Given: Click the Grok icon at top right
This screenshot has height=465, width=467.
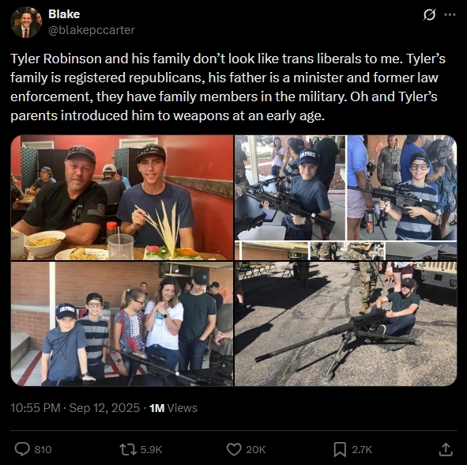Looking at the screenshot, I should (429, 14).
